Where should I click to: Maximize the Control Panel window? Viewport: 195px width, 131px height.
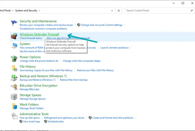183,3
